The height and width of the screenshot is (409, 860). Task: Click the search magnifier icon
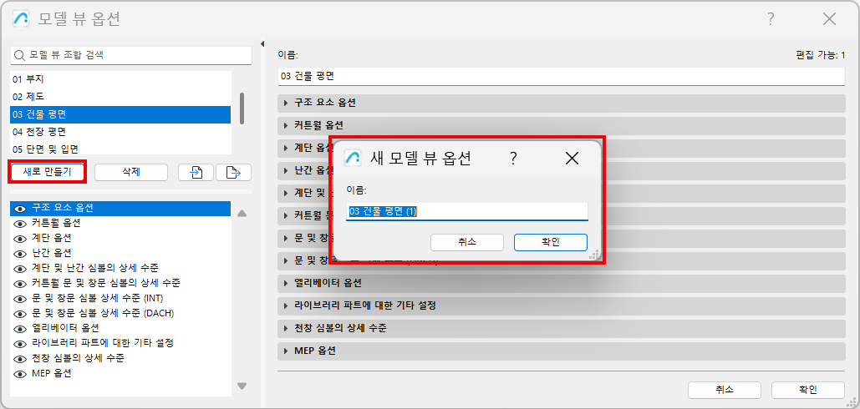[x=20, y=55]
